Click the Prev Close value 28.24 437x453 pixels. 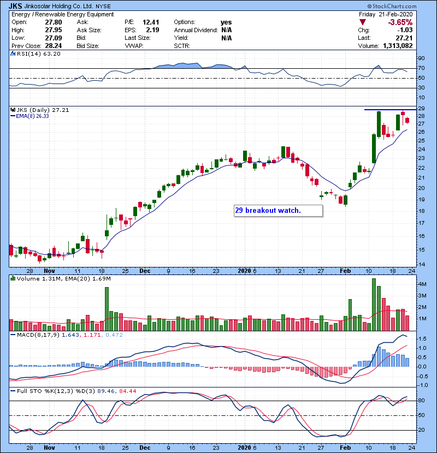(54, 46)
